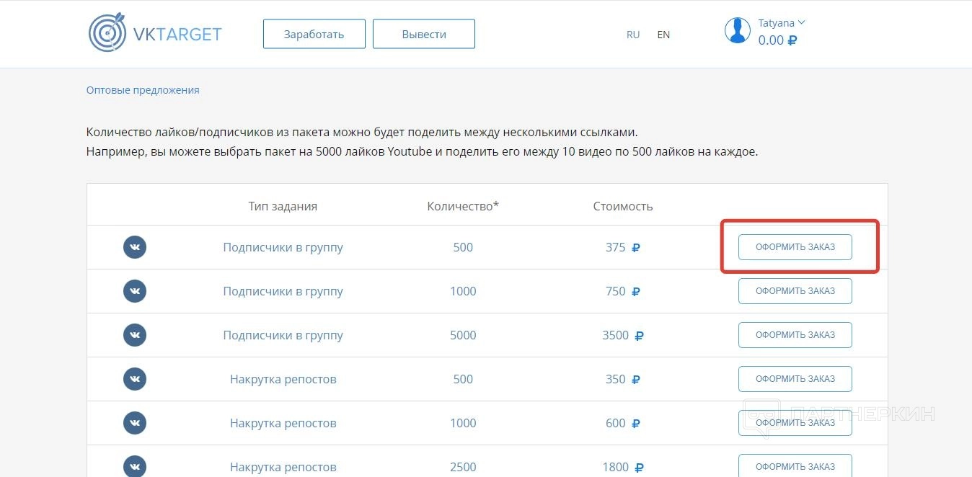Click the user avatar icon

click(737, 30)
